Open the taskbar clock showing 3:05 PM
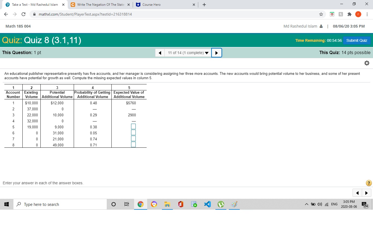The image size is (373, 249). (349, 204)
